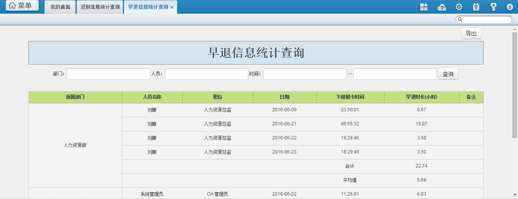
Task: Click the key password icon
Action: coord(493,7)
